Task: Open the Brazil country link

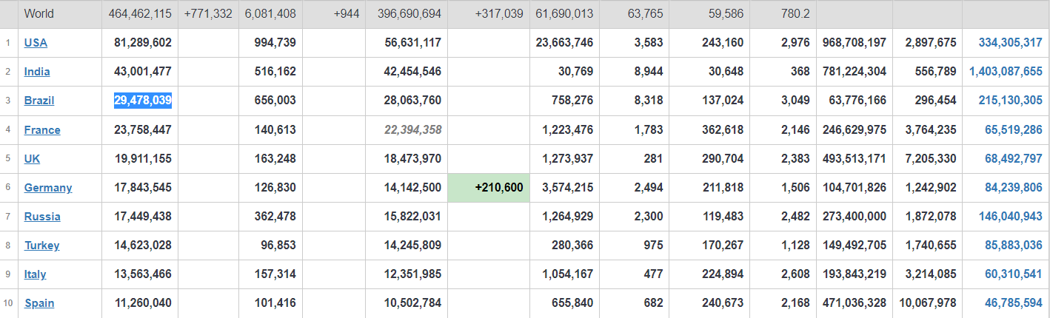Action: 39,101
